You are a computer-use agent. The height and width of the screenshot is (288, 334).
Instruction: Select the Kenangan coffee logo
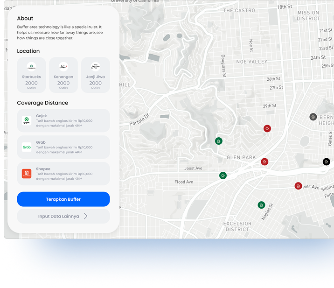[x=63, y=66]
